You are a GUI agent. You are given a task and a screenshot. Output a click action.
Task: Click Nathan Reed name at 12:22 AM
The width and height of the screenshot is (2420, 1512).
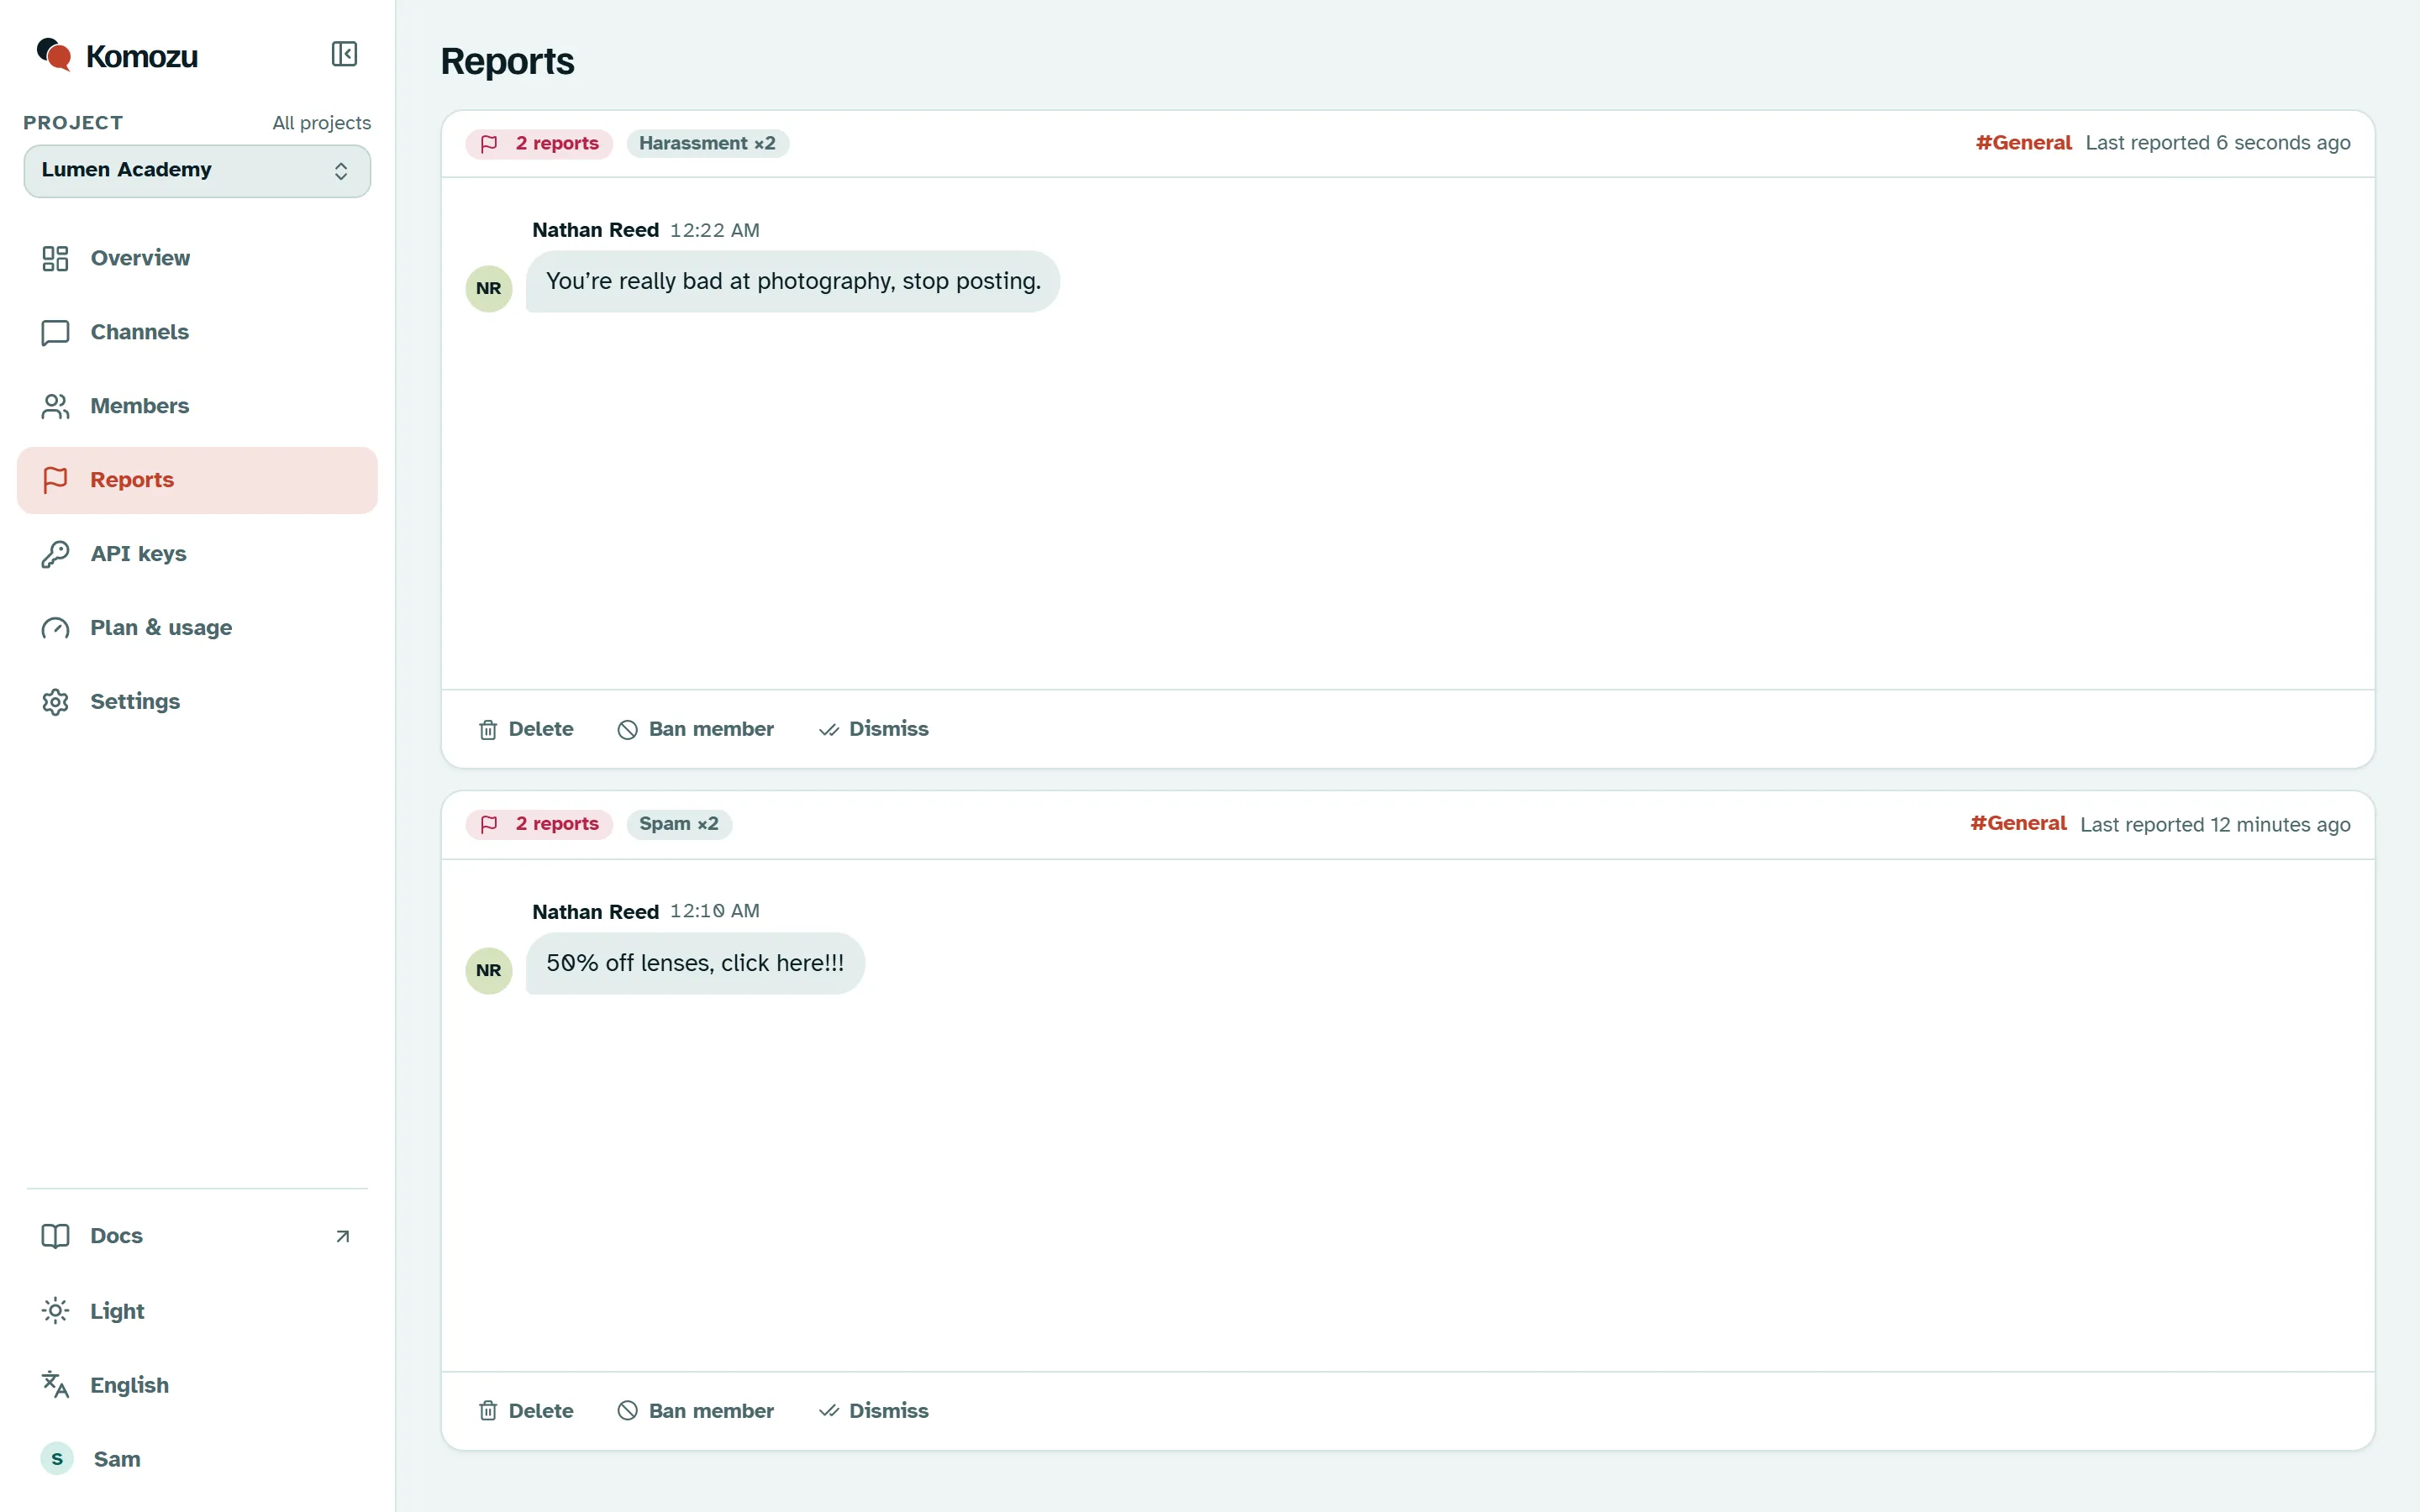click(x=595, y=230)
